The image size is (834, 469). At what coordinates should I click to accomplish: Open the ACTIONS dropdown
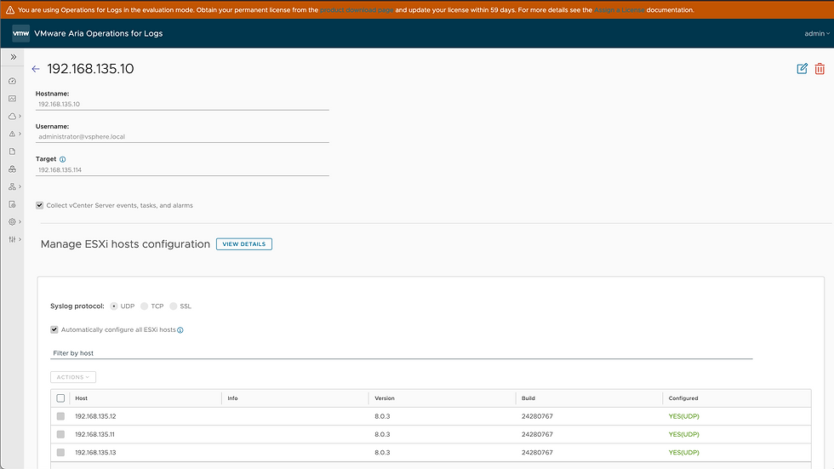point(73,377)
